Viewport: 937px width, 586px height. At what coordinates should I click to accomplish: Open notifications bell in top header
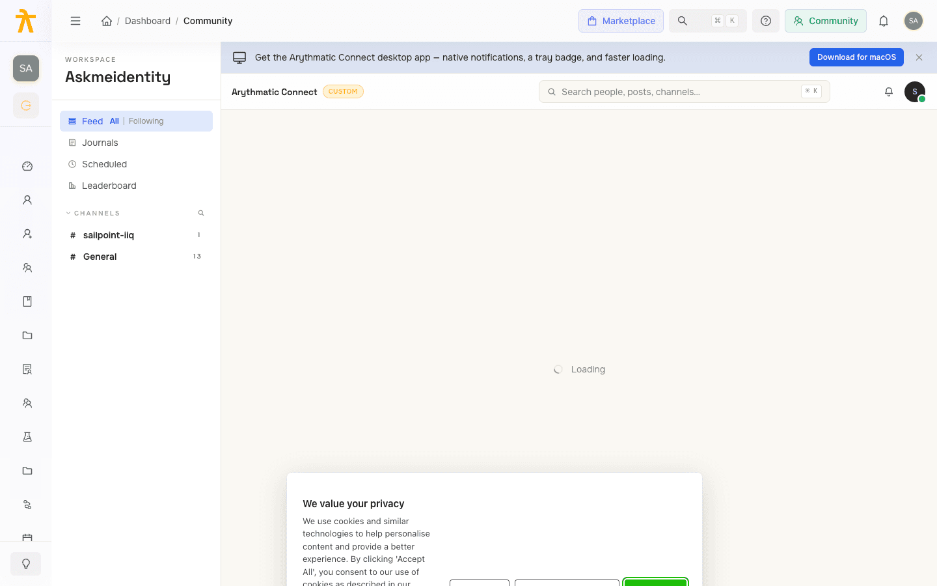coord(884,21)
